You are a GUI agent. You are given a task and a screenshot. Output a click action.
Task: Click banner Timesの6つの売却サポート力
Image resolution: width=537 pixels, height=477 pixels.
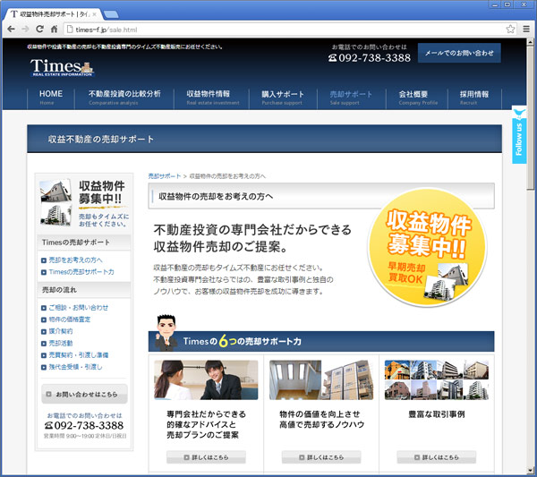(321, 341)
